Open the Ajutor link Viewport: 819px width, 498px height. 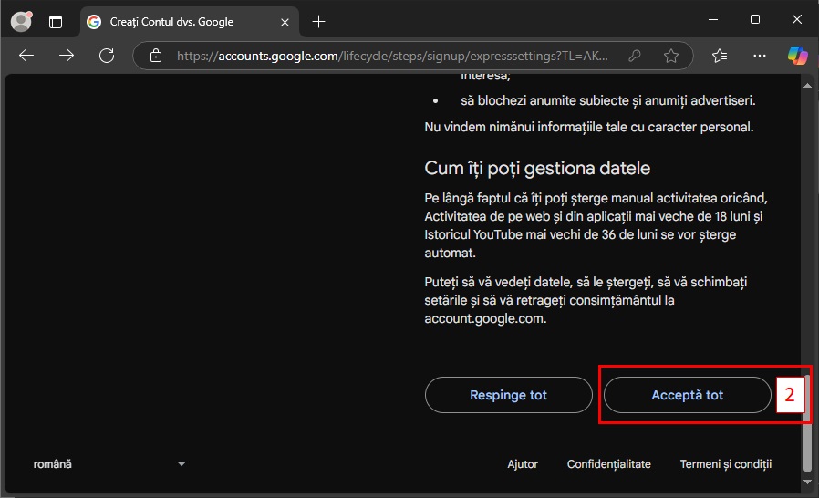(x=523, y=464)
